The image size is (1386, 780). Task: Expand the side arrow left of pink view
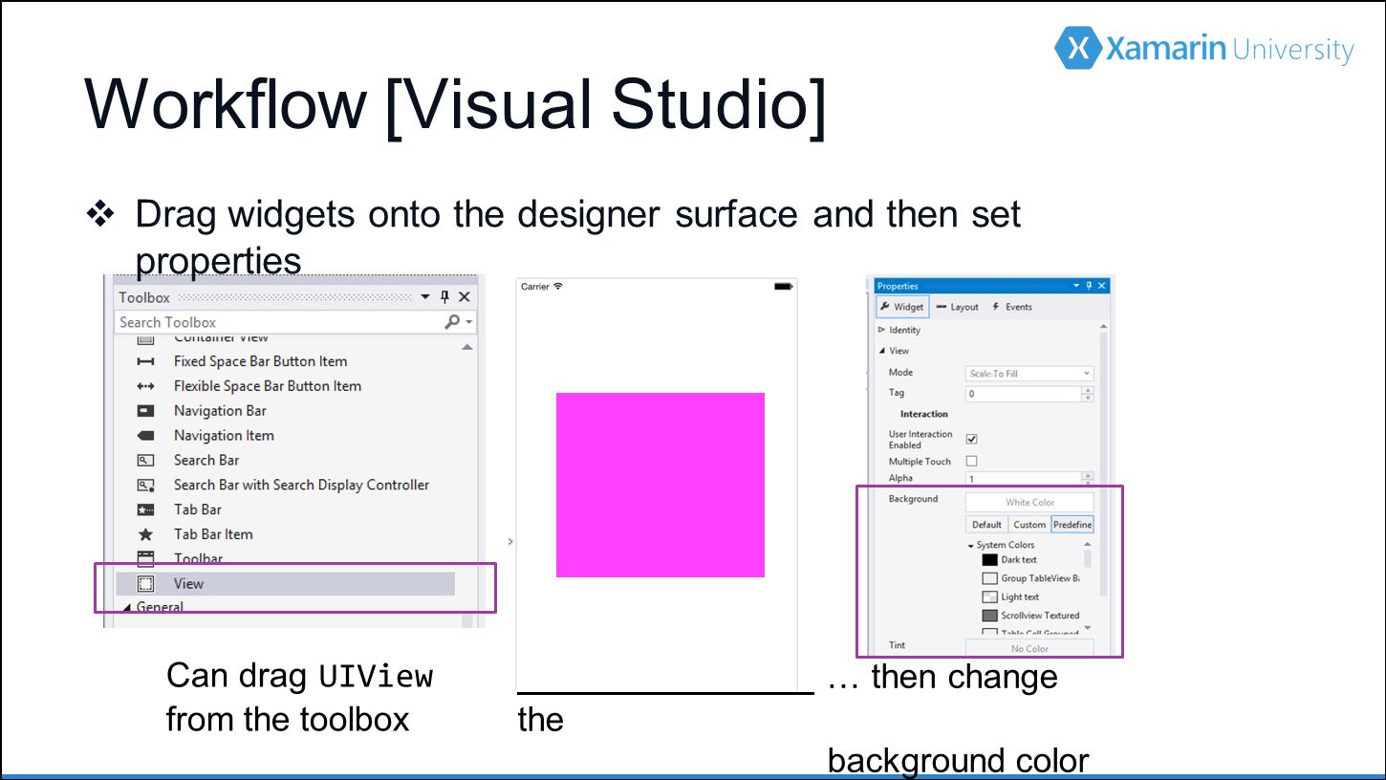coord(510,542)
